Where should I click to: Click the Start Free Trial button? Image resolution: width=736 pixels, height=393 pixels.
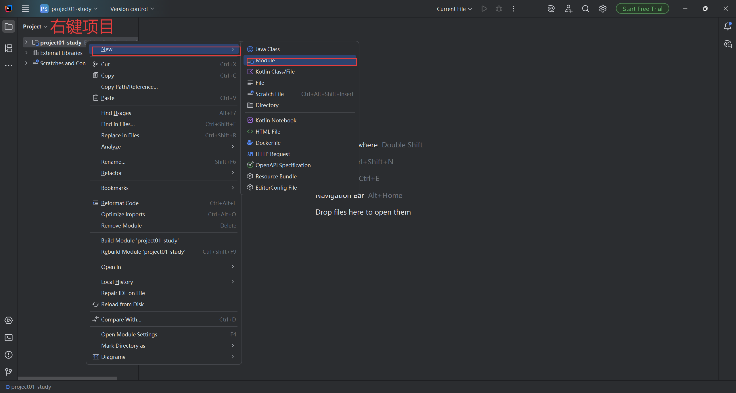tap(642, 9)
